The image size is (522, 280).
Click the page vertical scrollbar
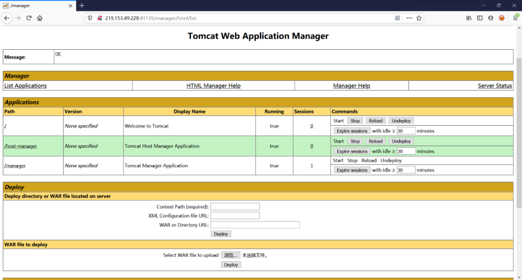pyautogui.click(x=519, y=133)
